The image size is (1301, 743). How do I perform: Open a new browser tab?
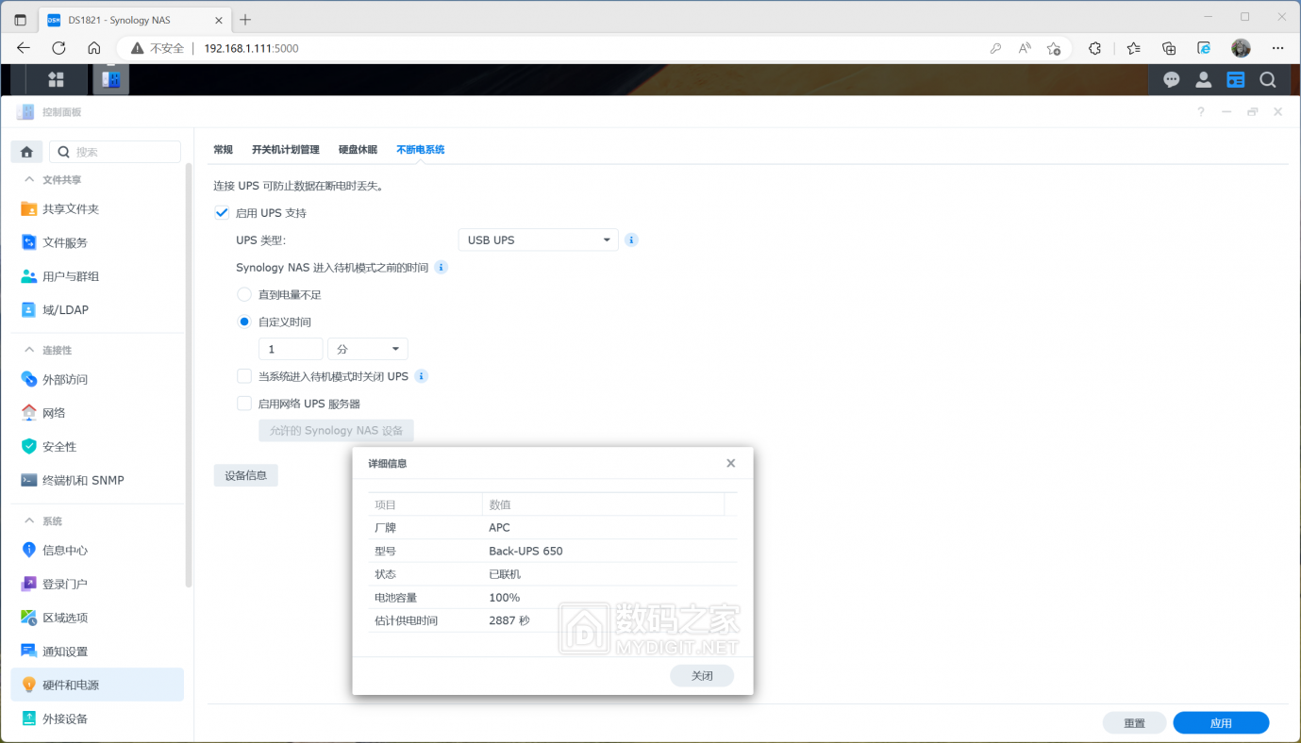click(x=245, y=20)
